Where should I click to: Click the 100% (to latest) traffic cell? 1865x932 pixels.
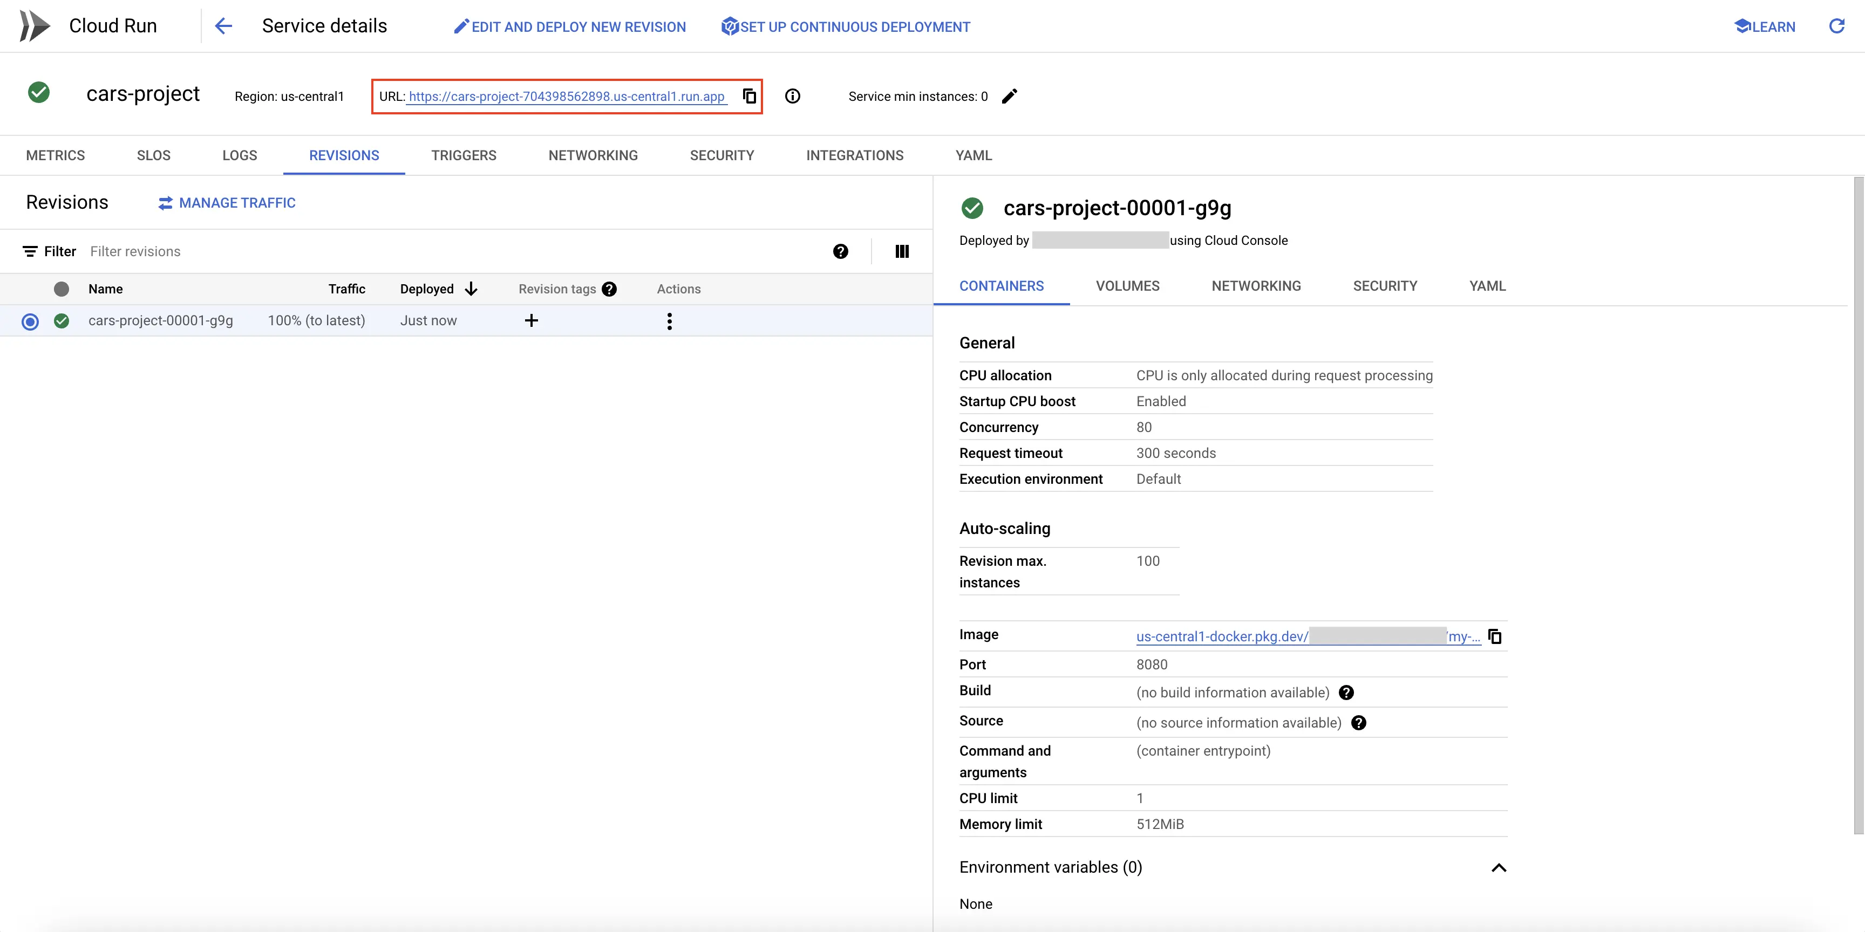tap(316, 320)
